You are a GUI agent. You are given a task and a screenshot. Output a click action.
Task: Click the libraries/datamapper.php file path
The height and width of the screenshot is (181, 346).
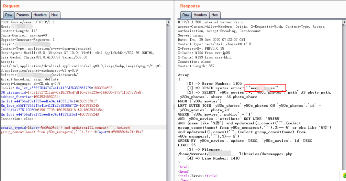(x=235, y=154)
